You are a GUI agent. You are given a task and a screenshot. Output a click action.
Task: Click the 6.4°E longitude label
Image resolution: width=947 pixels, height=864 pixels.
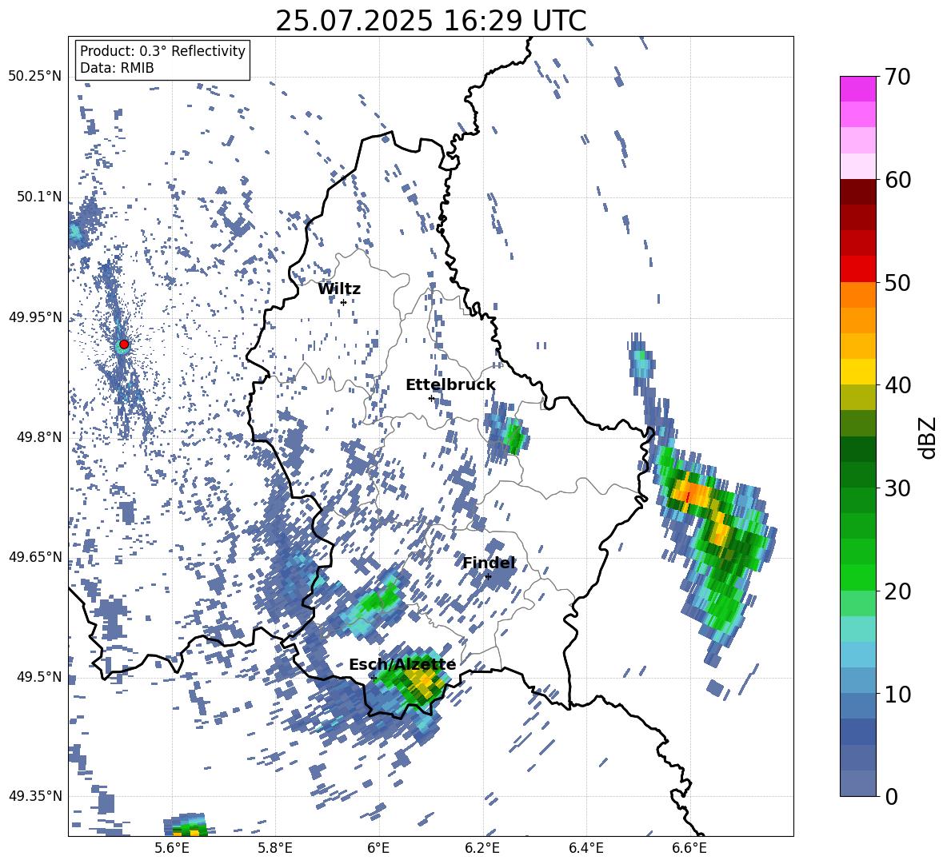(x=585, y=848)
